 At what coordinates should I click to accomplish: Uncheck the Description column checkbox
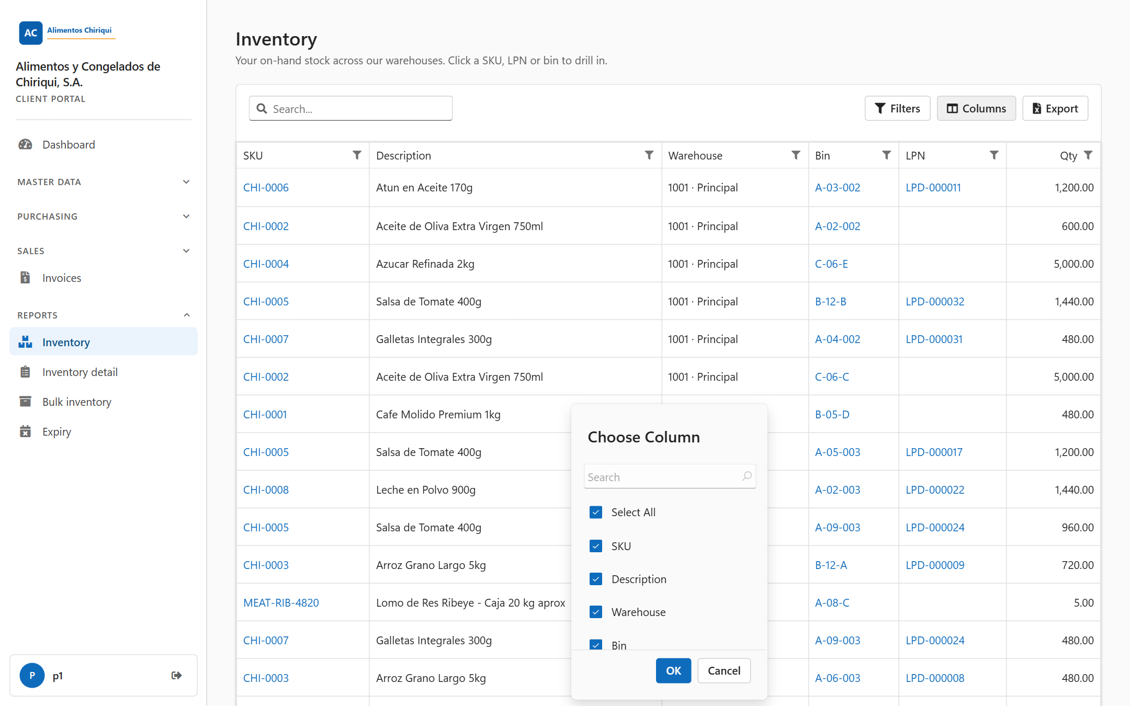(x=596, y=579)
